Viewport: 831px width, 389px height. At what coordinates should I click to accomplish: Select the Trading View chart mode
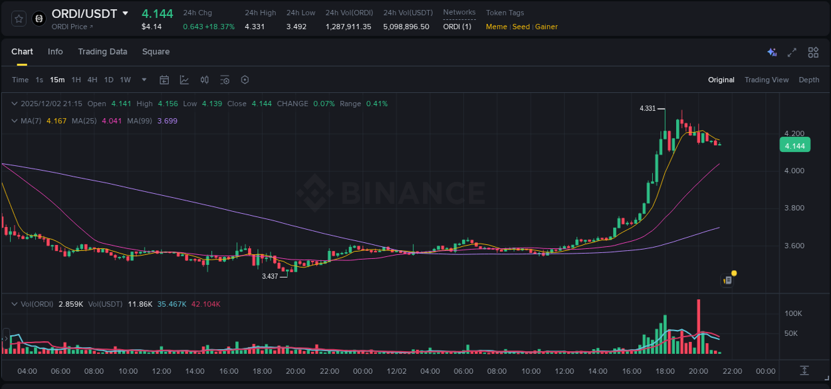tap(767, 79)
